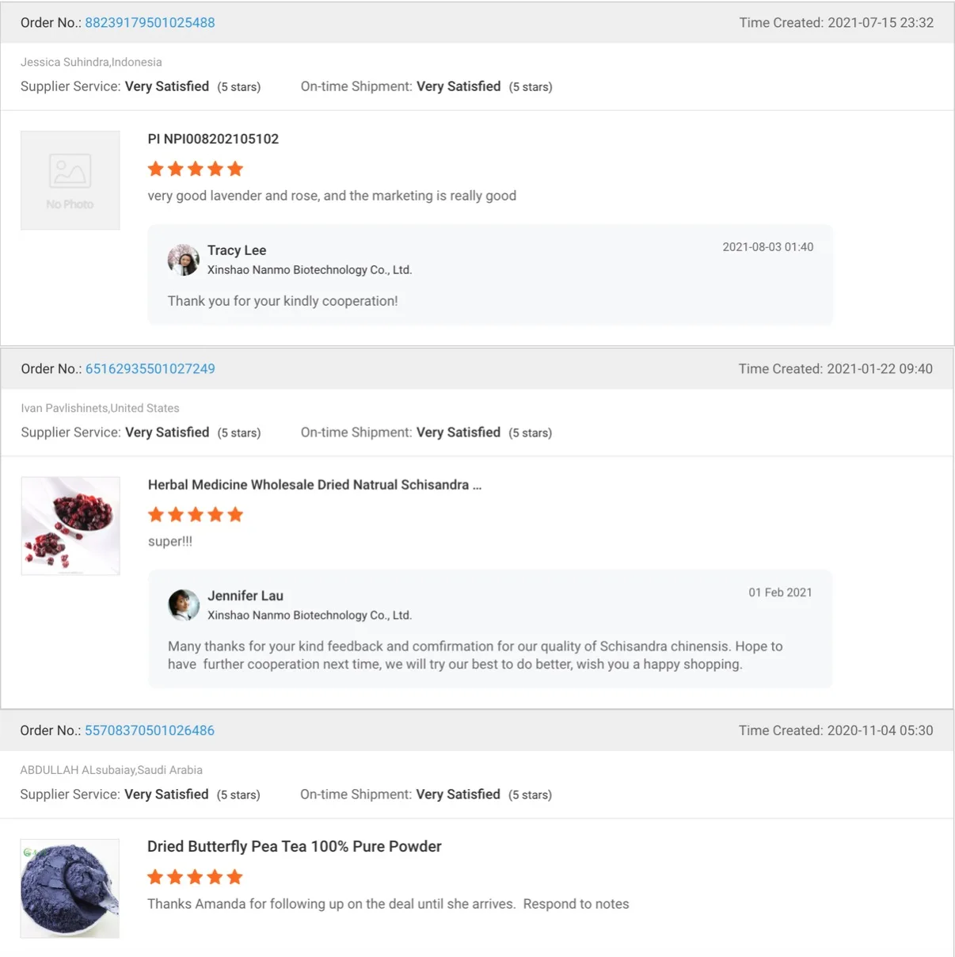This screenshot has height=957, width=955.
Task: Open the Schisandra berries product thumbnail
Action: 70,526
